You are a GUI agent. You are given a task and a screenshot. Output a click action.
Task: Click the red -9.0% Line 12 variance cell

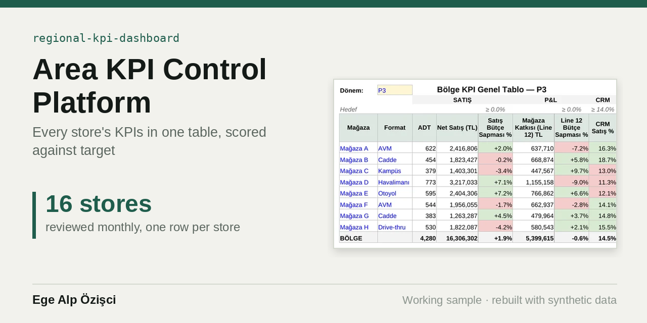point(572,182)
